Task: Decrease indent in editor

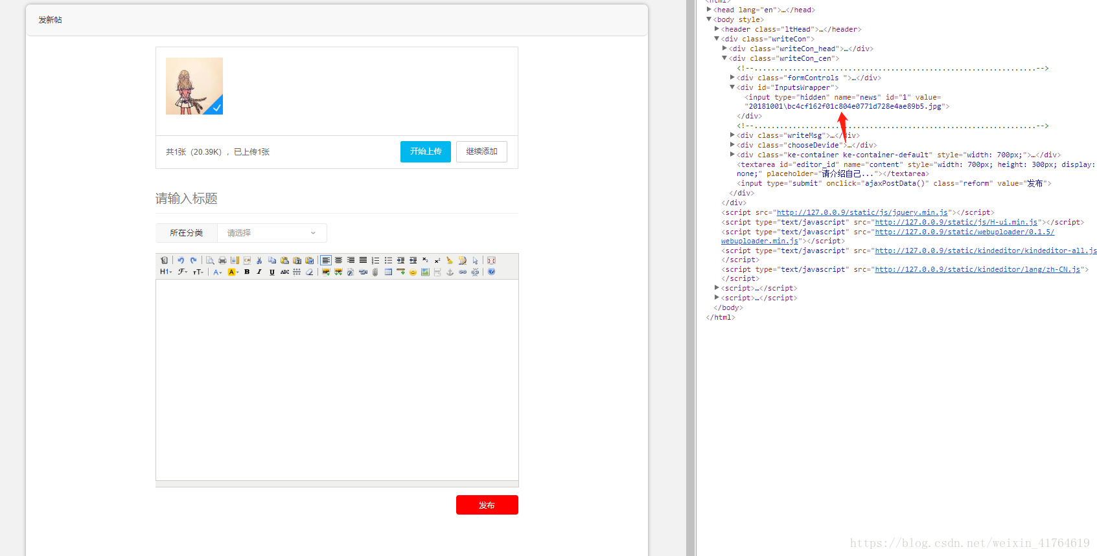Action: [x=413, y=260]
